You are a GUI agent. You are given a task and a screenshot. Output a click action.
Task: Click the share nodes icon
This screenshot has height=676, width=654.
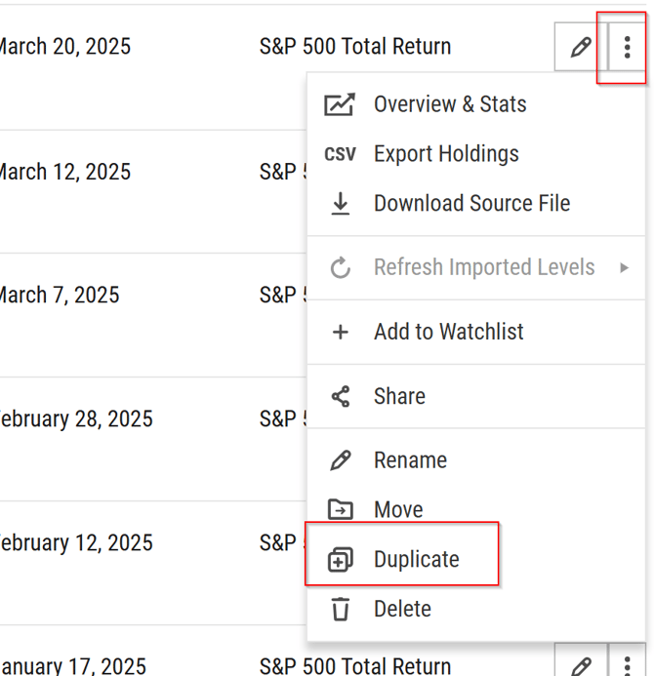click(341, 396)
